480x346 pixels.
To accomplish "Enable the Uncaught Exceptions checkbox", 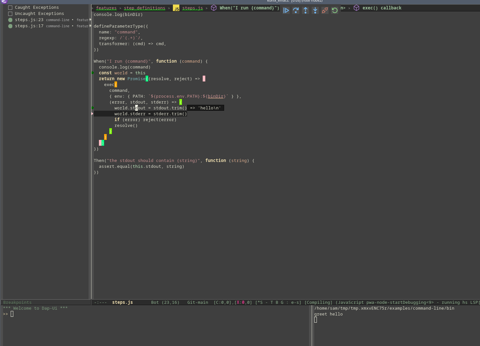I will (x=10, y=14).
